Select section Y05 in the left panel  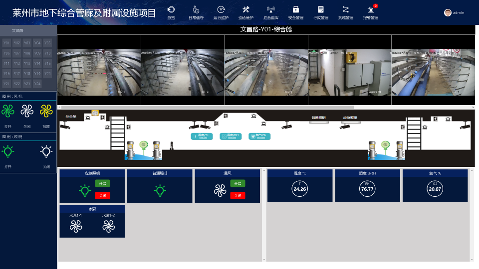[47, 43]
